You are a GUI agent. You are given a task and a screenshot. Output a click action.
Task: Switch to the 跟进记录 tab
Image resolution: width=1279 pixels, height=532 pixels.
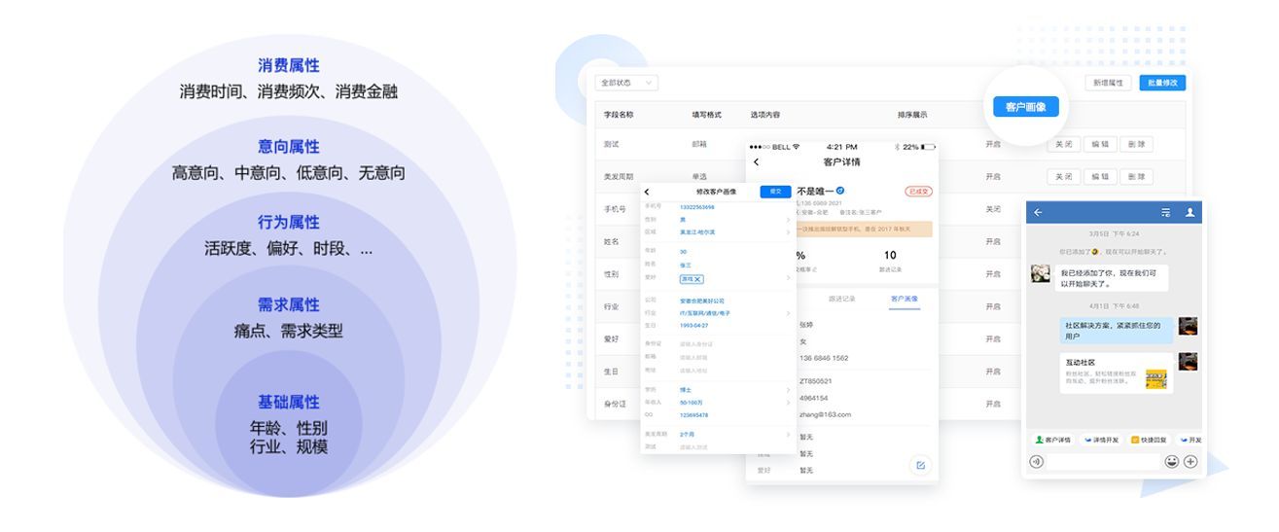click(x=842, y=299)
